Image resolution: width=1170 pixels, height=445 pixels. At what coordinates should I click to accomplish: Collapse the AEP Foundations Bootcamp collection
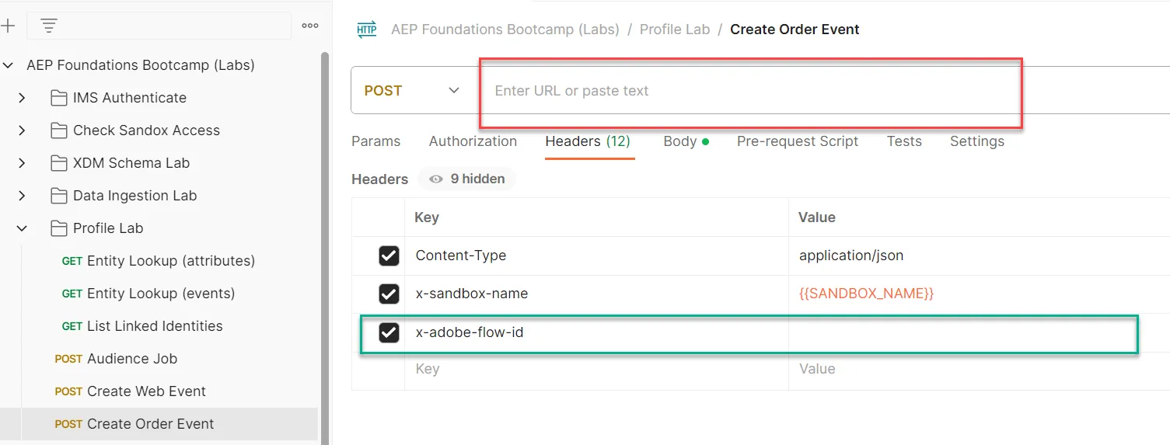click(8, 65)
